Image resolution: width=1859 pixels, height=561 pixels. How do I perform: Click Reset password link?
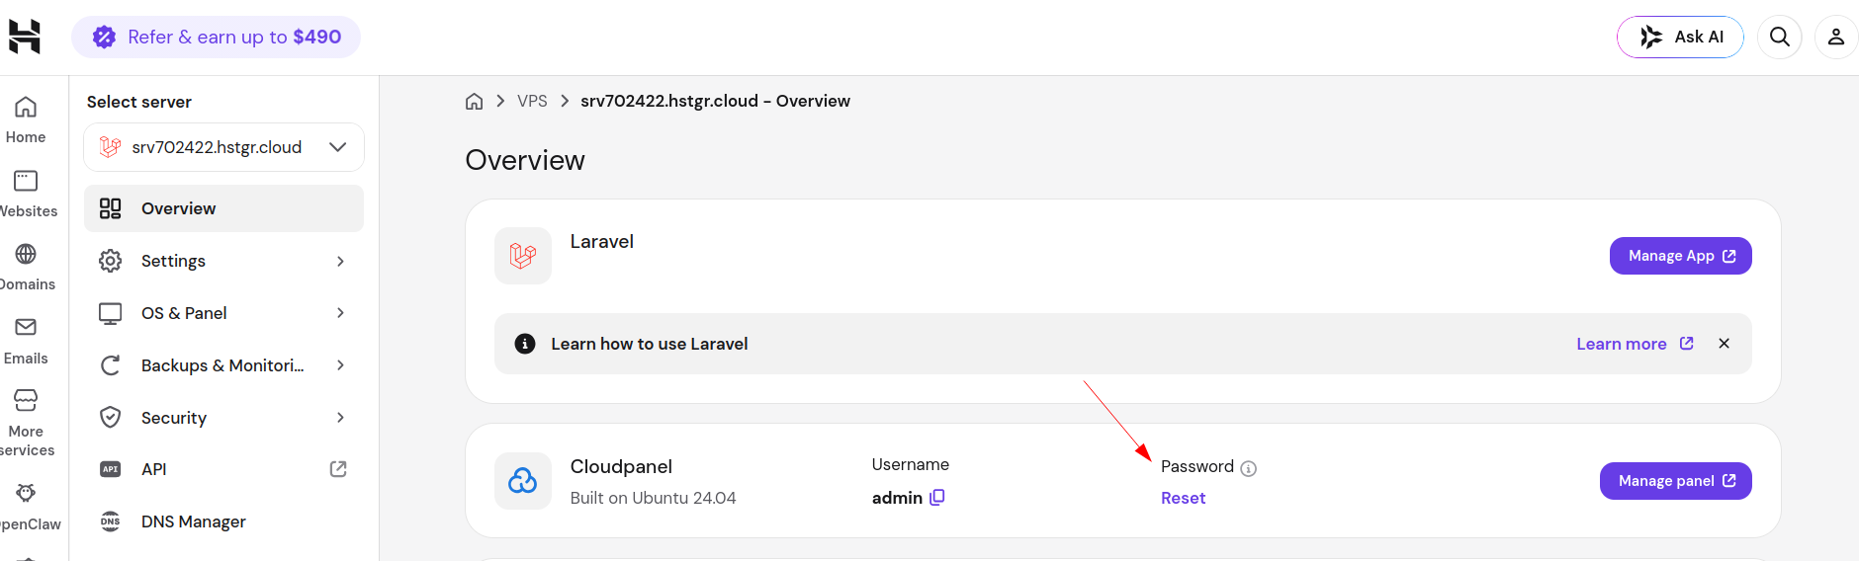pos(1183,498)
